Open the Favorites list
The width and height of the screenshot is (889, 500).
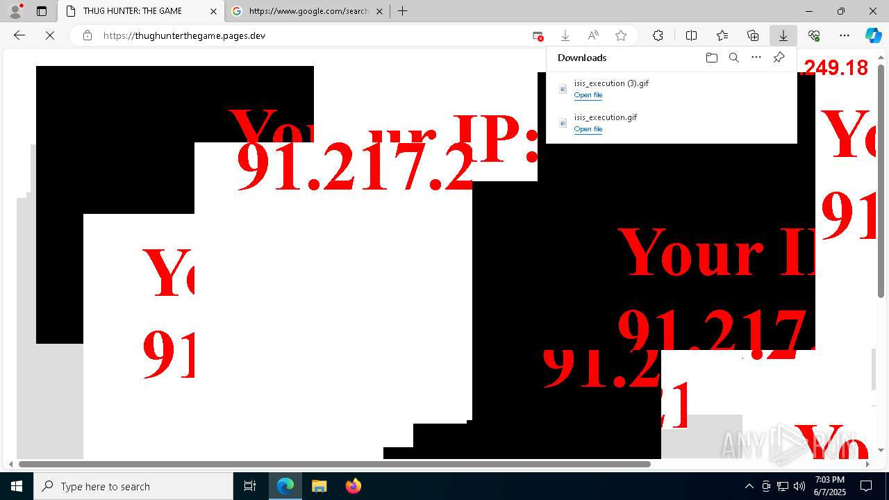(x=722, y=35)
